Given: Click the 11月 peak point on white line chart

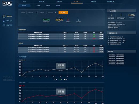Looking at the screenshot, I should (95, 63).
